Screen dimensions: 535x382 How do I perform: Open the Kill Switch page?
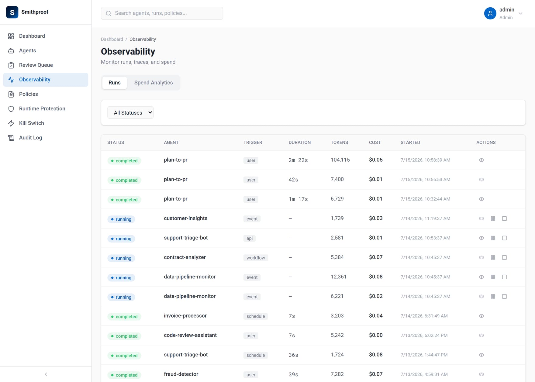click(x=46, y=123)
